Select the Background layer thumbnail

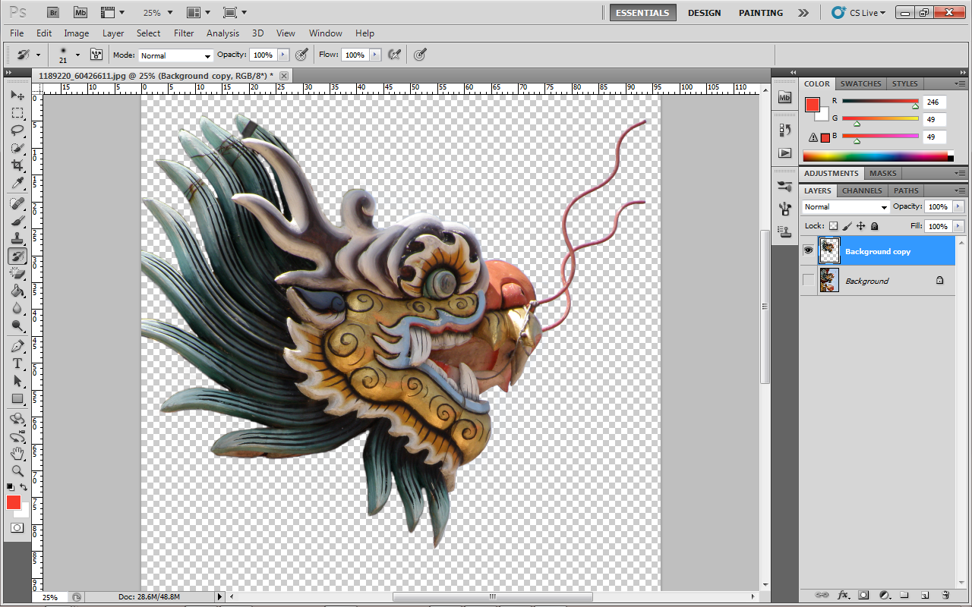(829, 281)
